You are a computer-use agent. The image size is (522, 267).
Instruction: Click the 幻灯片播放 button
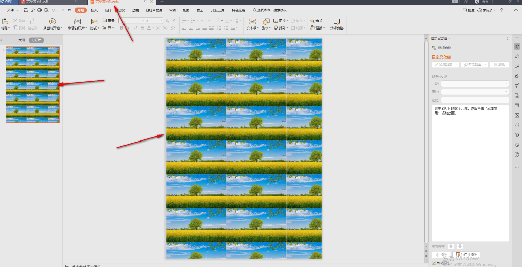467,255
